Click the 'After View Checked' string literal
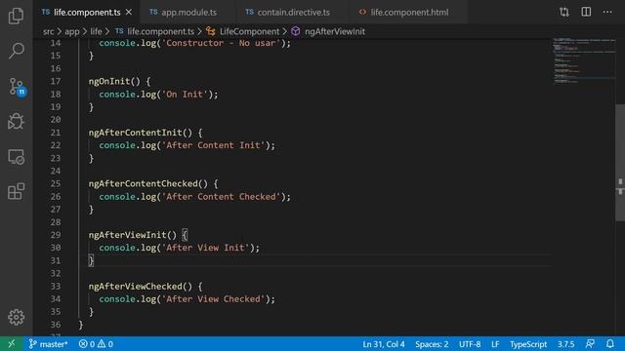Screen dimensions: 625x351 pos(213,299)
